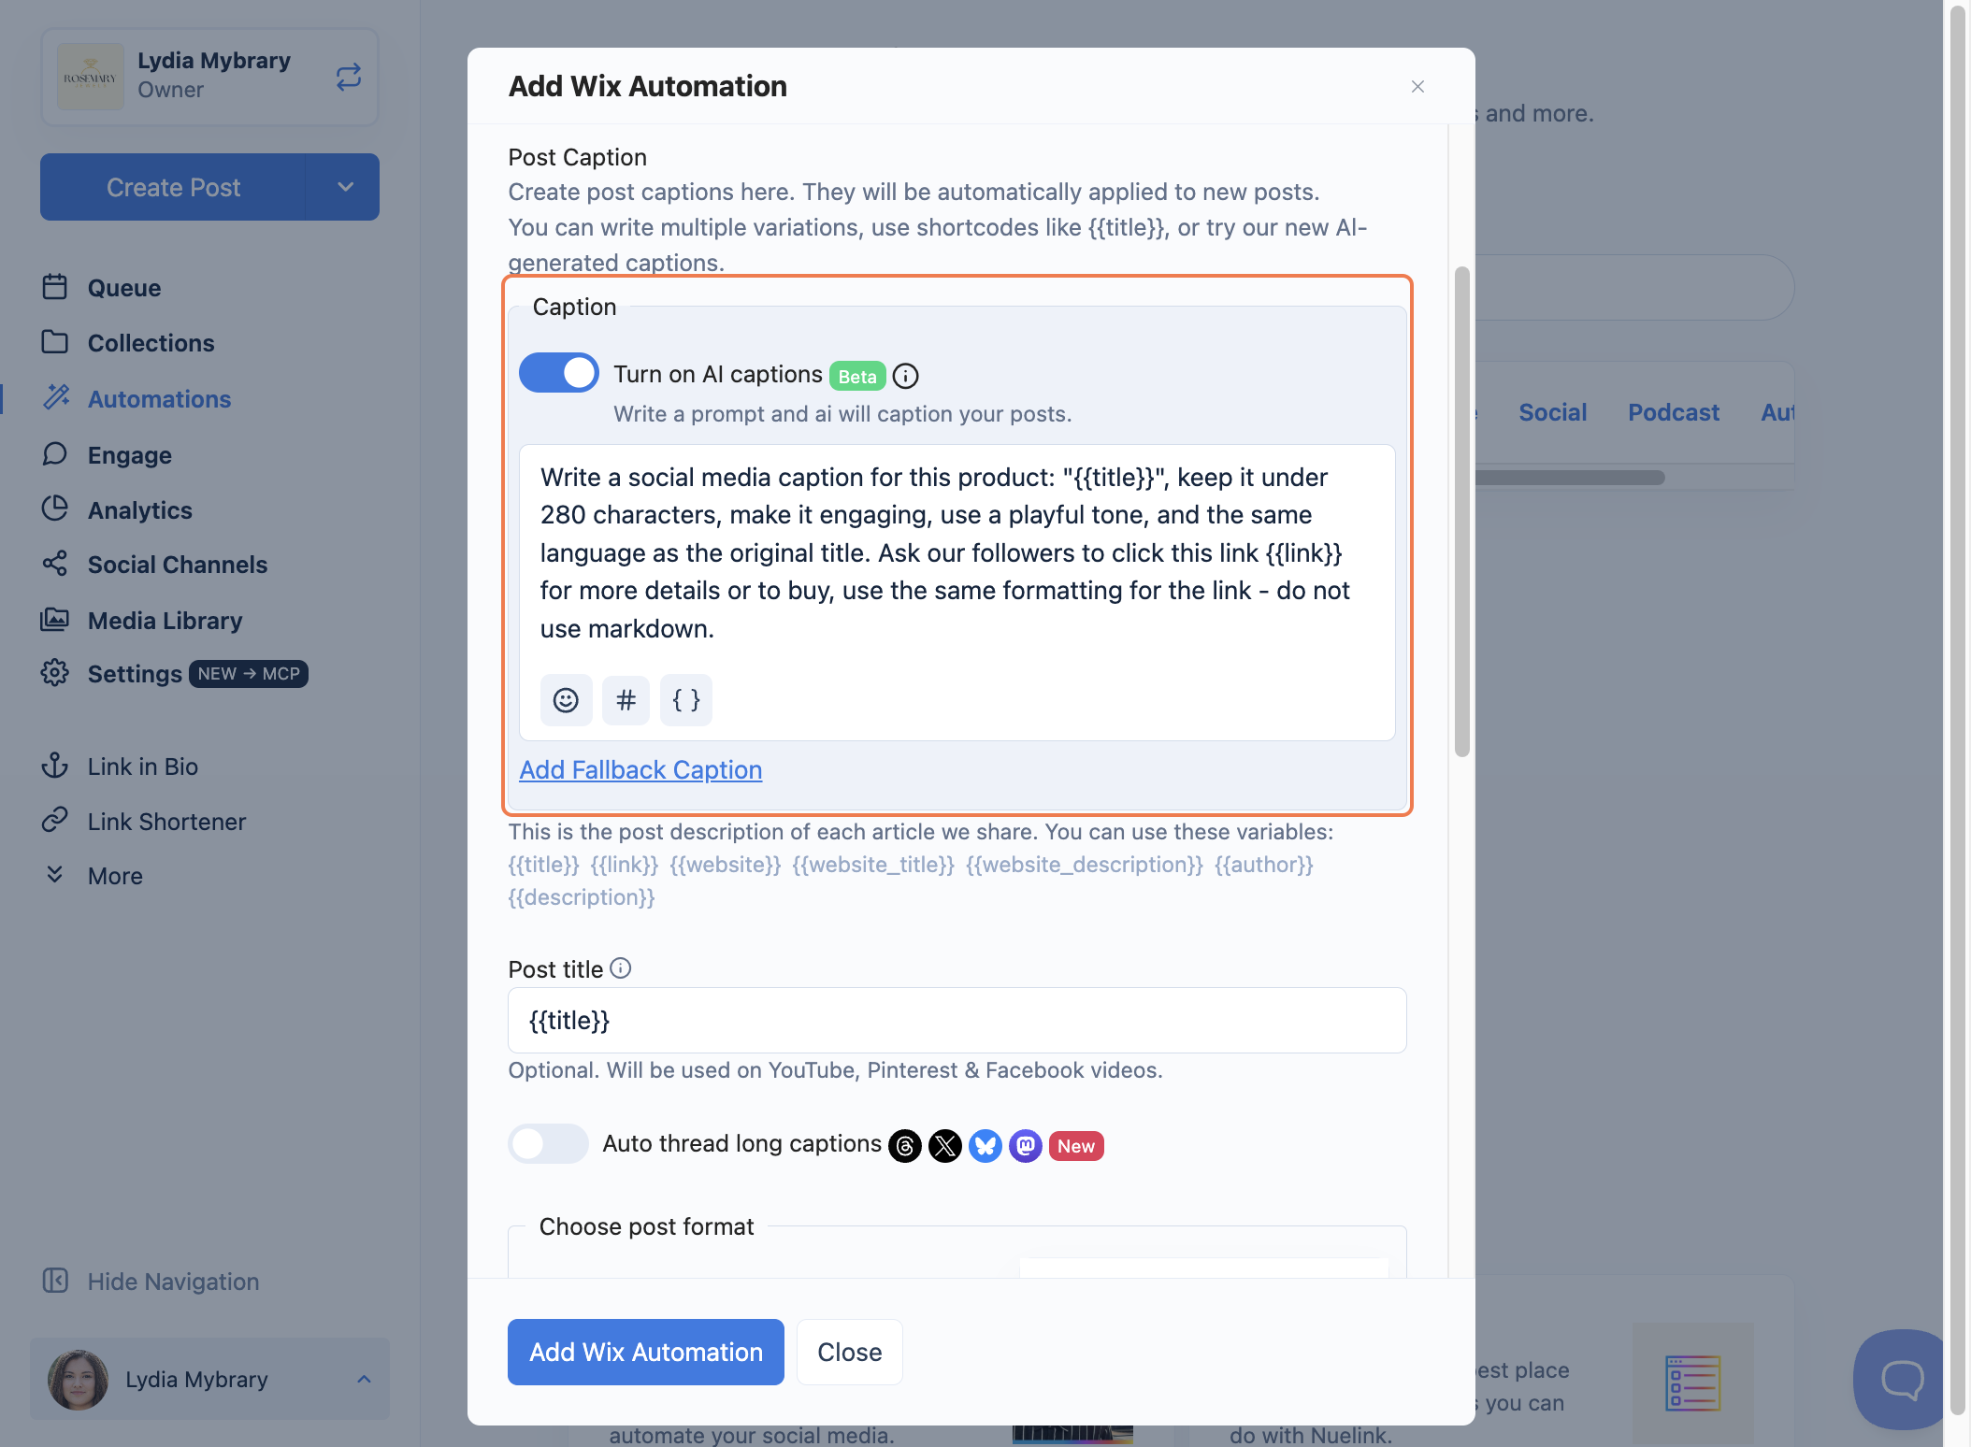Click the Hide Navigation label
Screen dimensions: 1971x1447
[174, 1281]
